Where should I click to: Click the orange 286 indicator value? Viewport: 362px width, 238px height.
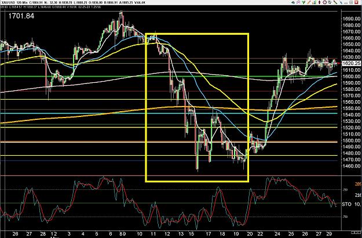358,184
